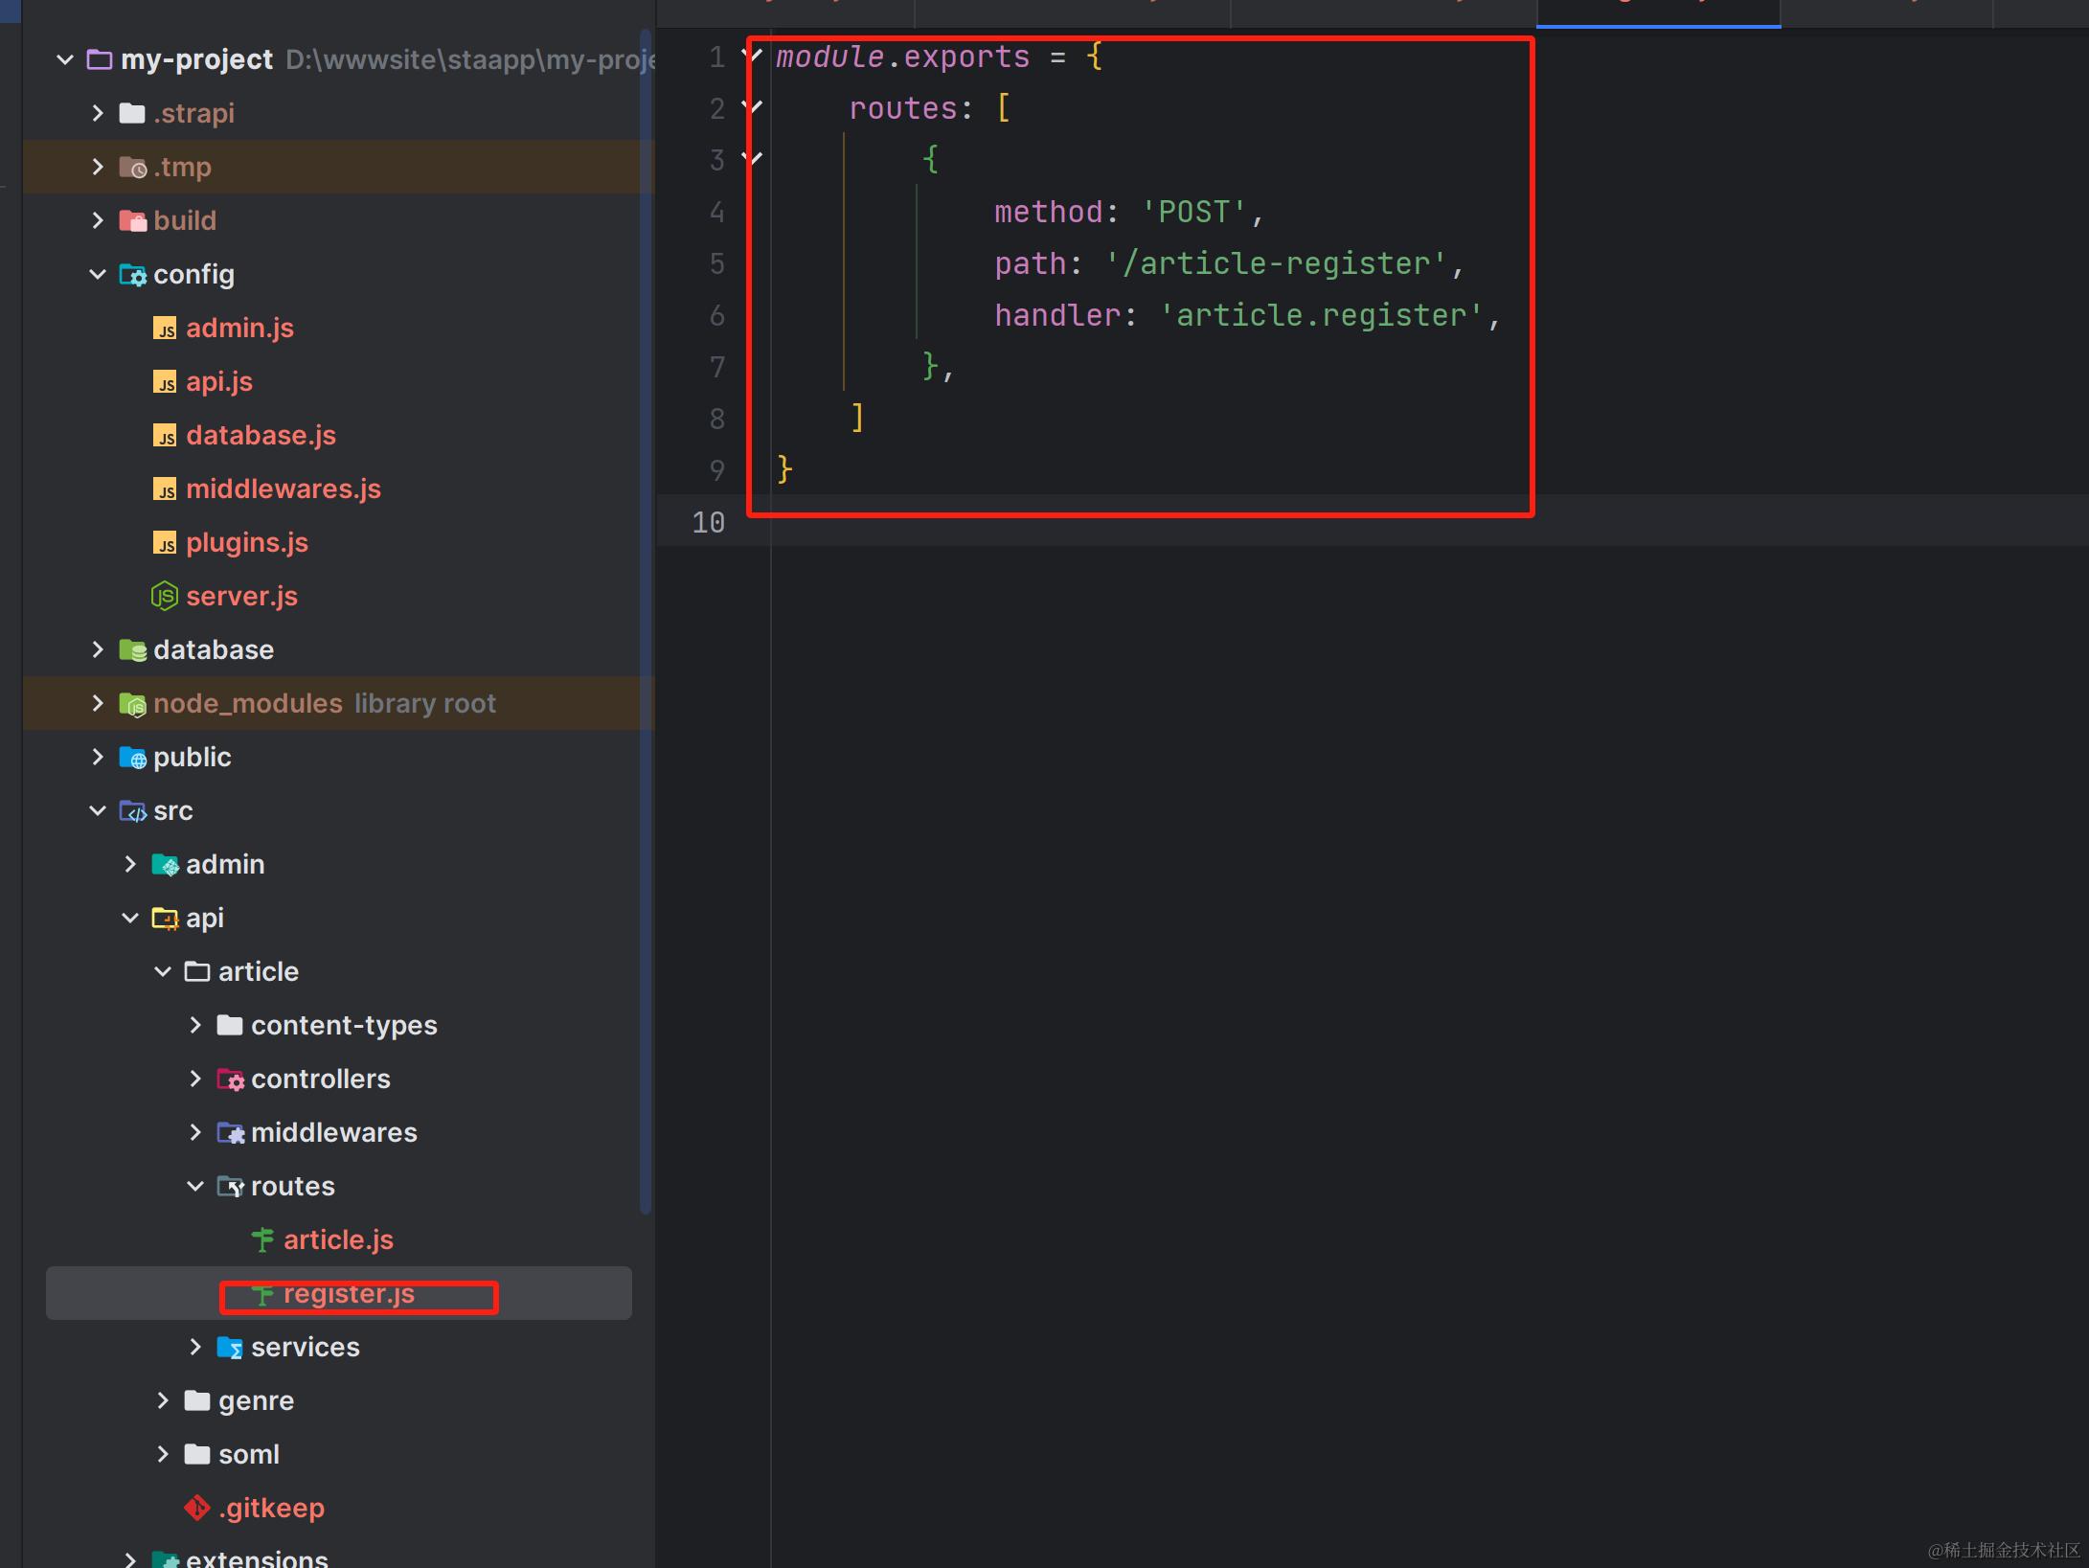Viewport: 2089px width, 1568px height.
Task: Click the controllers folder icon
Action: coord(230,1079)
